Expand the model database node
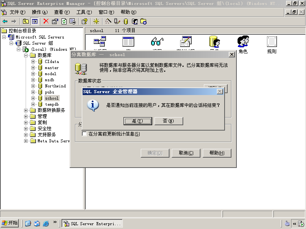The image size is (306, 229). [33, 74]
